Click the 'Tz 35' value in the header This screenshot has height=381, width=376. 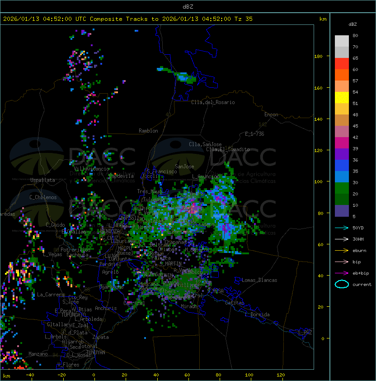[243, 19]
